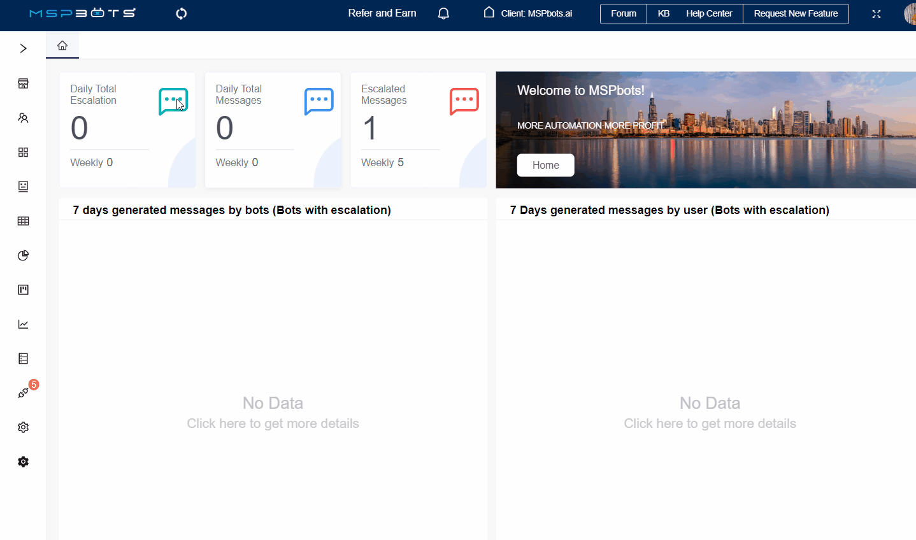Screen dimensions: 916x540
Task: Click Request New Feature button
Action: pos(796,13)
